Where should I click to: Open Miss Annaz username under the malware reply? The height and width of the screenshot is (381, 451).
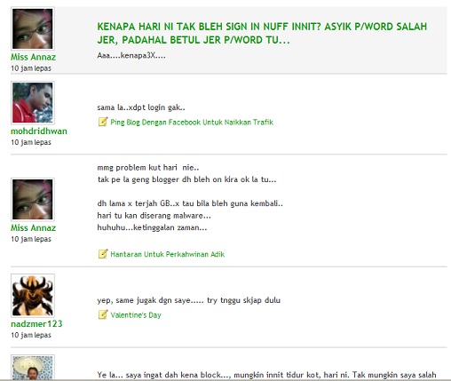tap(33, 227)
